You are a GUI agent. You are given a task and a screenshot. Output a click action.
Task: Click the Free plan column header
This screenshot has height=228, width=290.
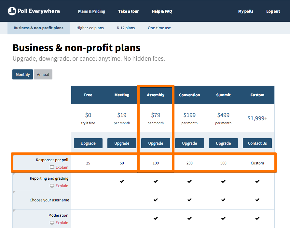pyautogui.click(x=88, y=95)
